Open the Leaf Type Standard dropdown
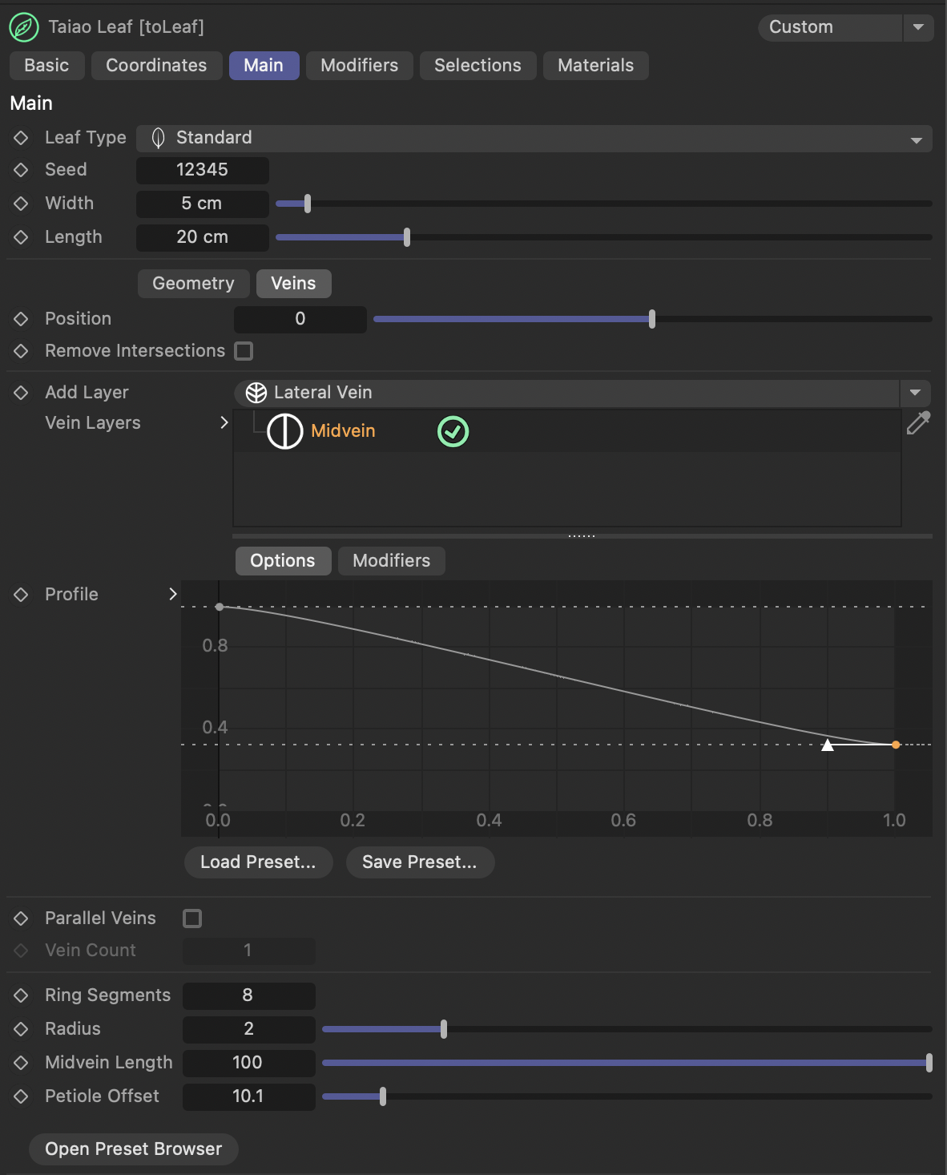Image resolution: width=947 pixels, height=1175 pixels. click(534, 138)
